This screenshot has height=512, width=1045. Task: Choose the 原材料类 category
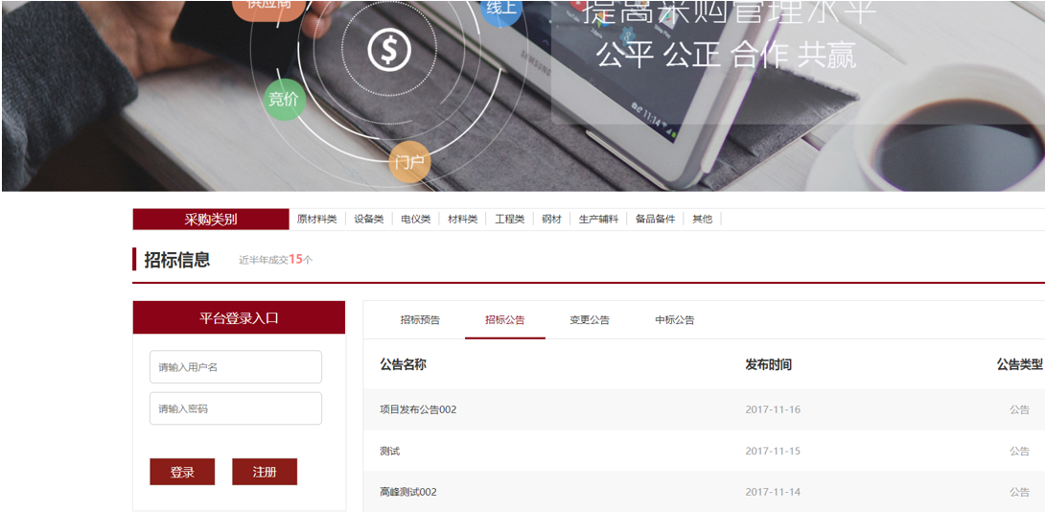pyautogui.click(x=316, y=220)
